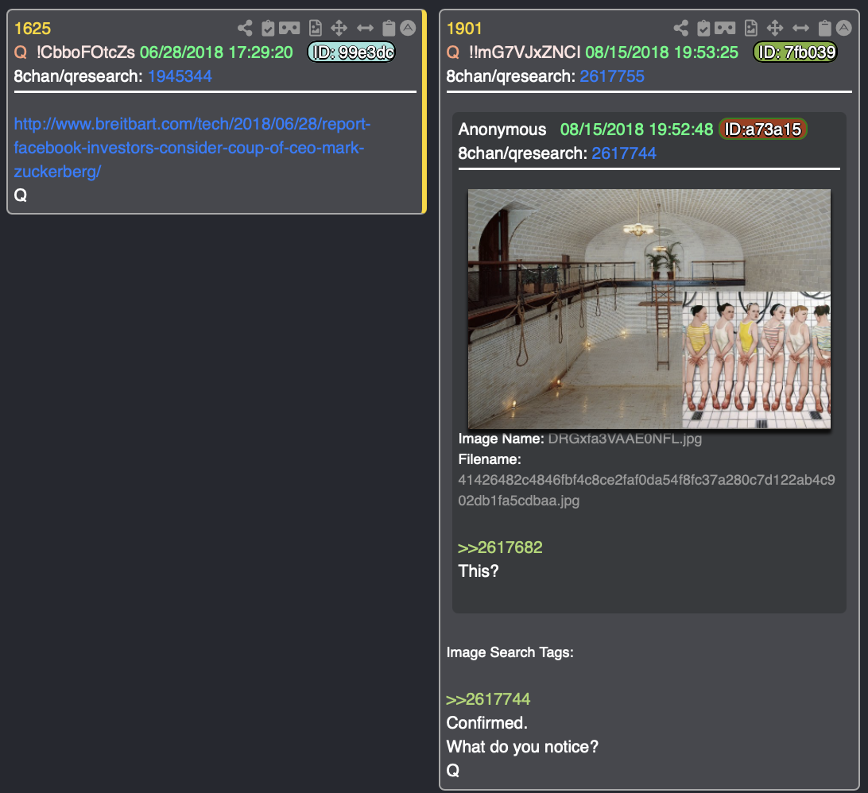This screenshot has height=793, width=868.
Task: Click the long hash filename ending in 02db1fa5cdbaa.jpg
Action: tap(646, 490)
